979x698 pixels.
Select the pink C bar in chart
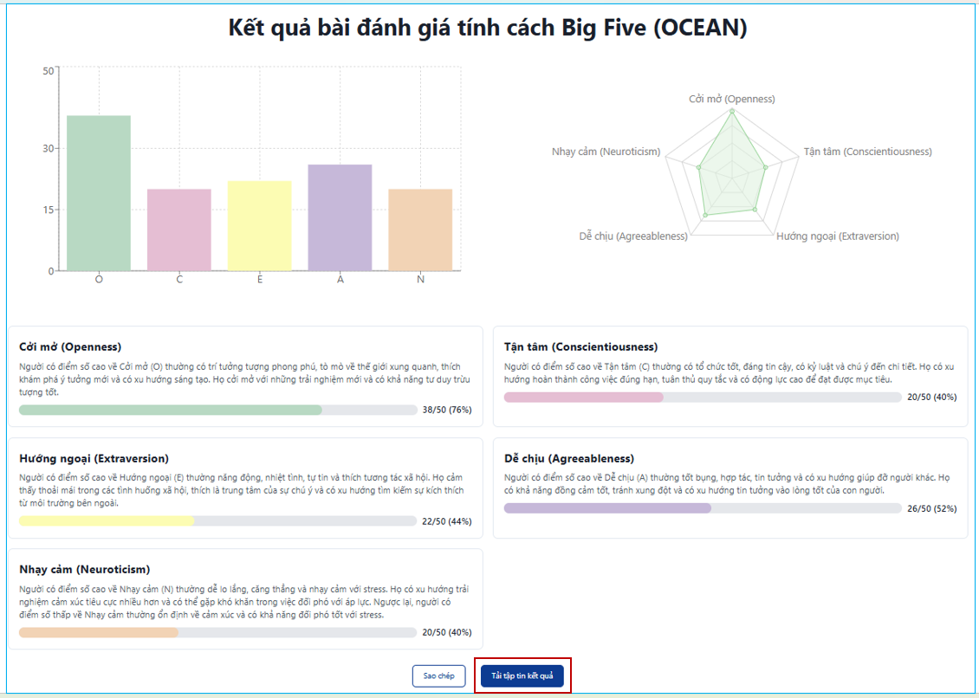coord(179,229)
